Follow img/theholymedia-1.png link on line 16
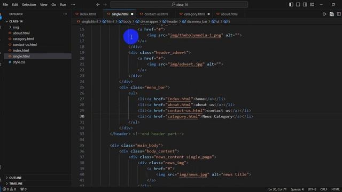 pos(196,35)
